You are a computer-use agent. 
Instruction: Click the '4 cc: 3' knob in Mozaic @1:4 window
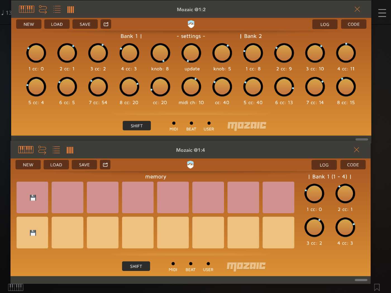click(345, 227)
